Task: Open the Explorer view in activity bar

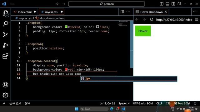Action: click(5, 13)
